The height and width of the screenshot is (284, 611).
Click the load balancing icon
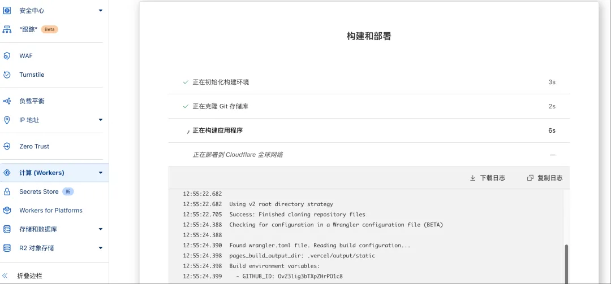click(x=7, y=101)
